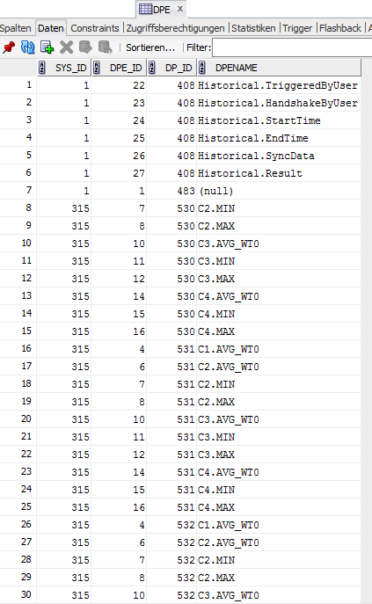Open the Flashback tab
This screenshot has height=604, width=372.
(340, 28)
